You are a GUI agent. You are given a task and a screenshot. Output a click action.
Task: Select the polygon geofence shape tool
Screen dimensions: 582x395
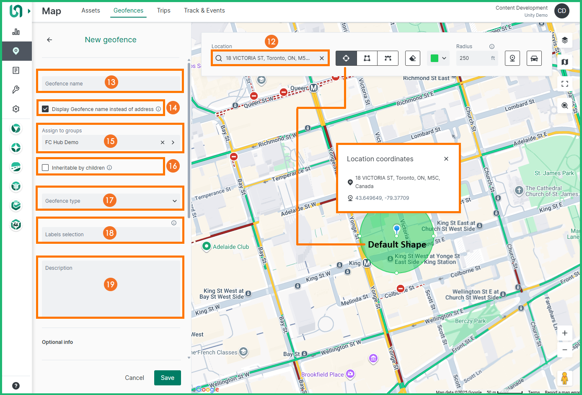coord(388,58)
